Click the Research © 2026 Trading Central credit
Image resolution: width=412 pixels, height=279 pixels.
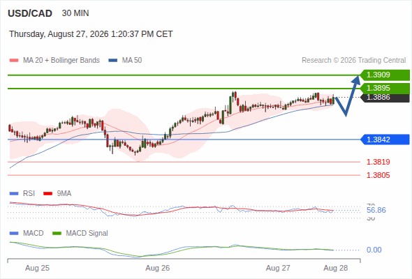353,61
